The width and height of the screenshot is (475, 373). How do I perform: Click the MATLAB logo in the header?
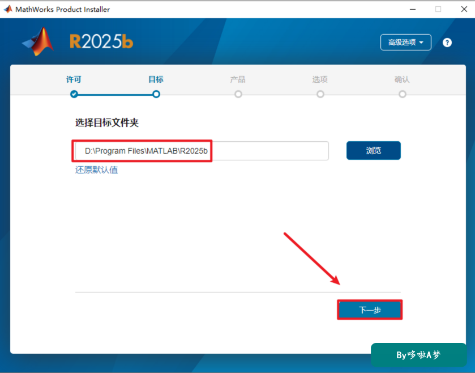tap(38, 41)
